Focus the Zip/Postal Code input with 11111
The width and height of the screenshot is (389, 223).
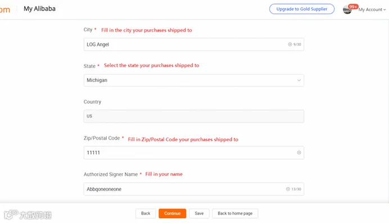point(194,152)
